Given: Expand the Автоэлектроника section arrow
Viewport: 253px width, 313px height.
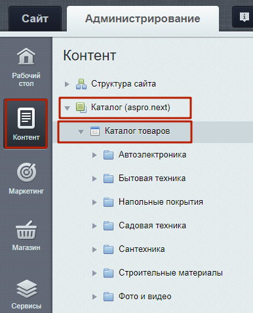Looking at the screenshot, I should point(94,155).
